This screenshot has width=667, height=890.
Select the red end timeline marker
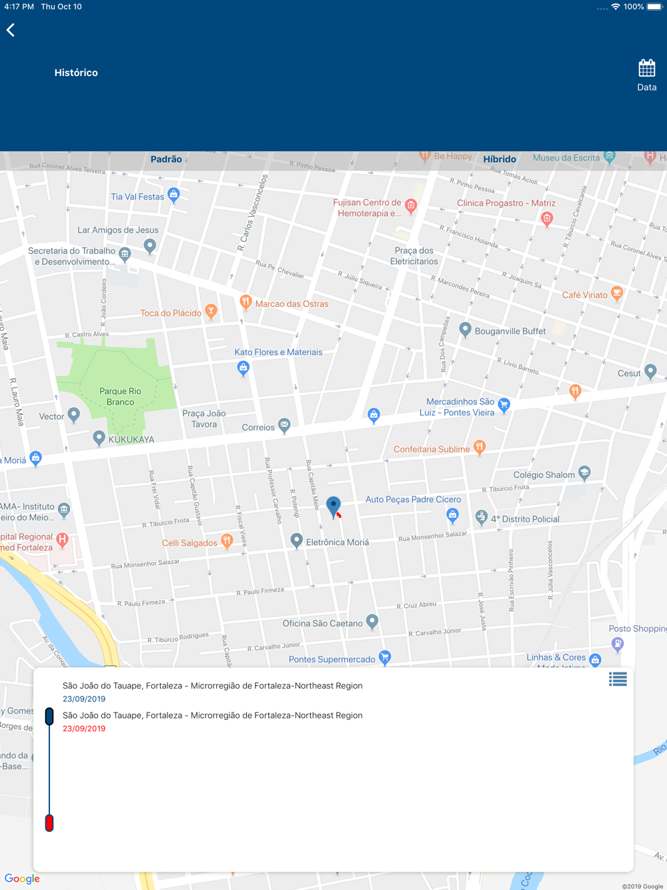coord(49,823)
